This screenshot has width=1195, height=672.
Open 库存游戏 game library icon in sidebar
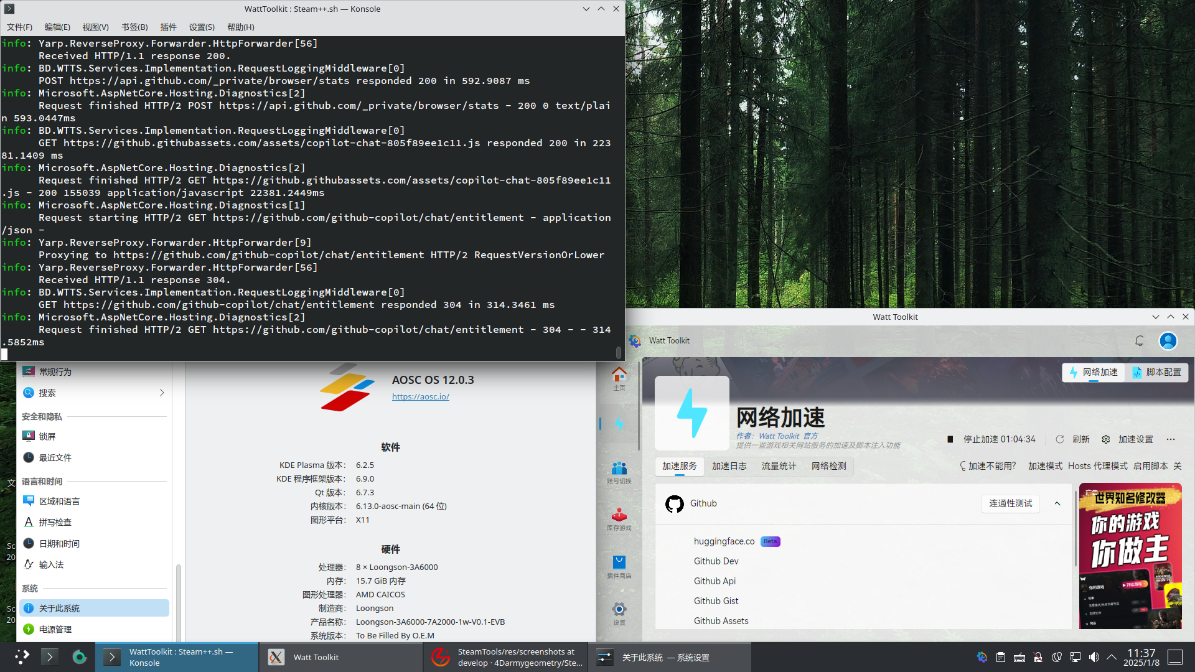[x=619, y=520]
